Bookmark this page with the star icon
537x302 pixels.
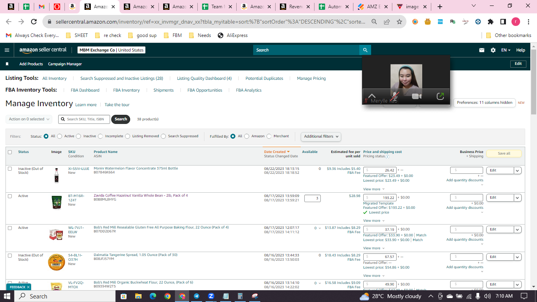pyautogui.click(x=399, y=22)
